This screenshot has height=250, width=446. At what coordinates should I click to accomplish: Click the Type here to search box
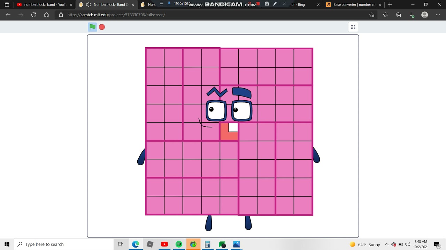(64, 244)
